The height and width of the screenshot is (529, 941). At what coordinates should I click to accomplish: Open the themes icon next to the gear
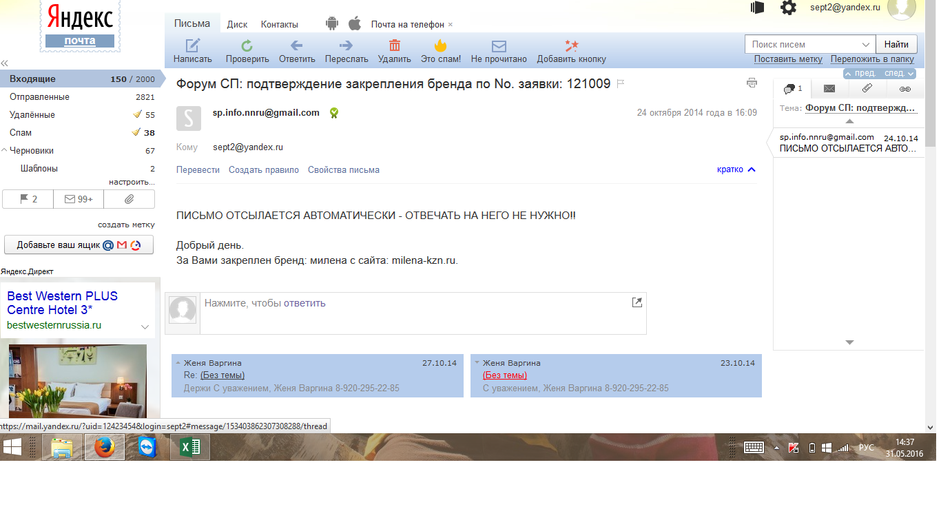758,8
